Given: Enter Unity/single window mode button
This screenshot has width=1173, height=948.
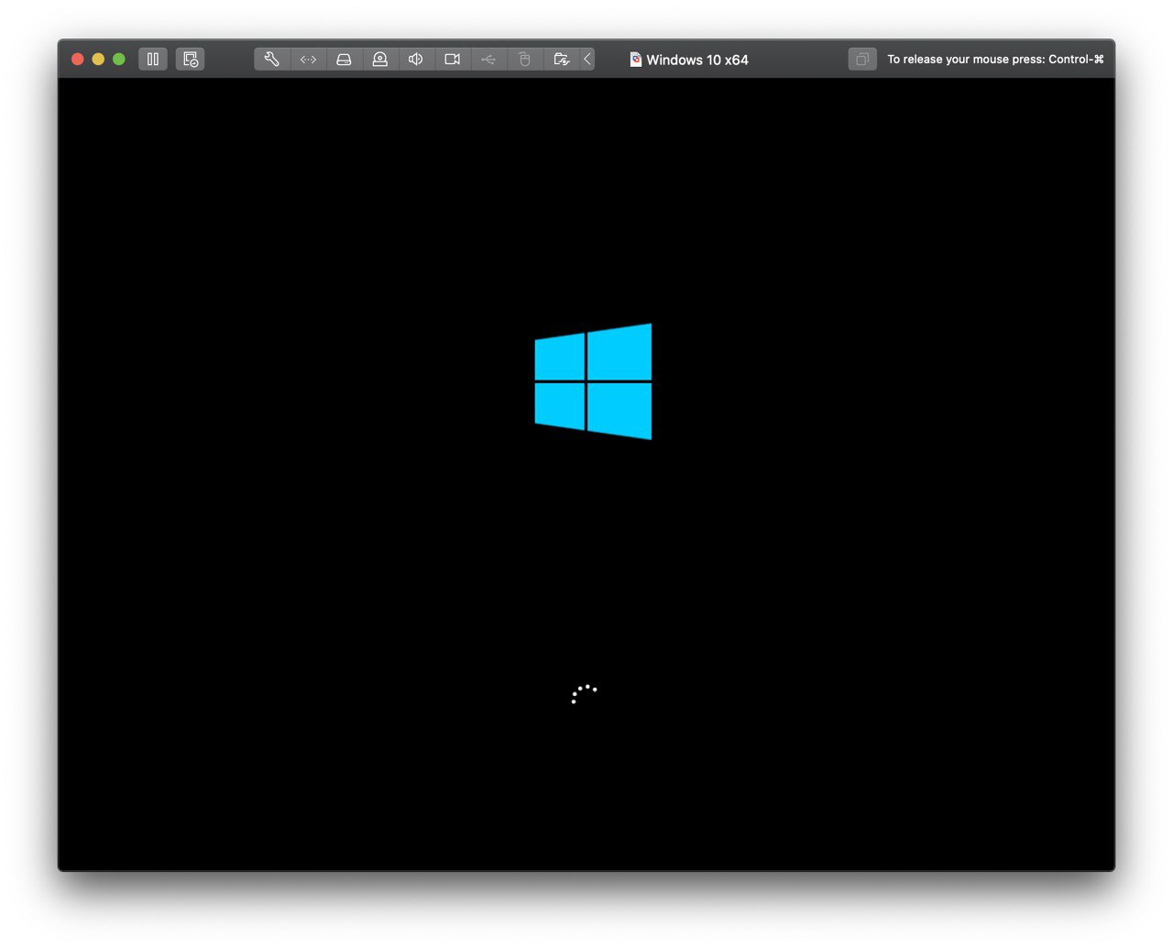Looking at the screenshot, I should (x=862, y=60).
